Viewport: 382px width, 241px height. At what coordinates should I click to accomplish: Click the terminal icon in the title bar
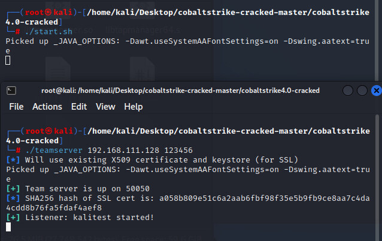pos(11,91)
